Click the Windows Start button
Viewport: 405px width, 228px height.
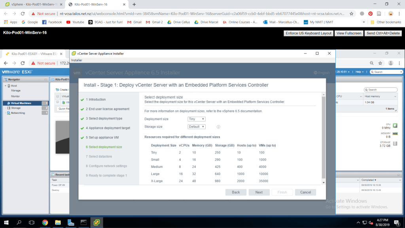point(7,222)
